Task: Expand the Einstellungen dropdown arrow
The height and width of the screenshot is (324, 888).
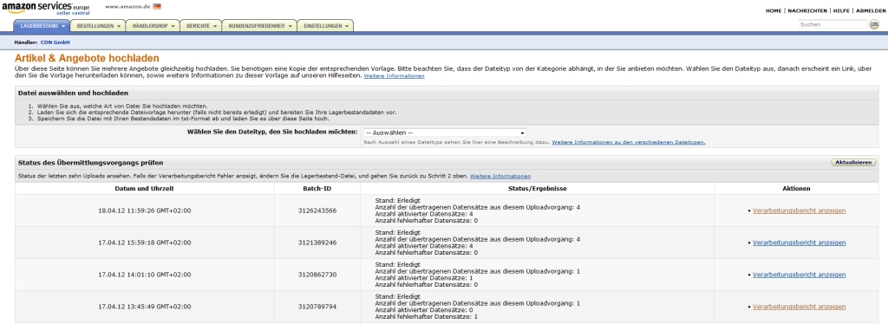Action: click(347, 26)
